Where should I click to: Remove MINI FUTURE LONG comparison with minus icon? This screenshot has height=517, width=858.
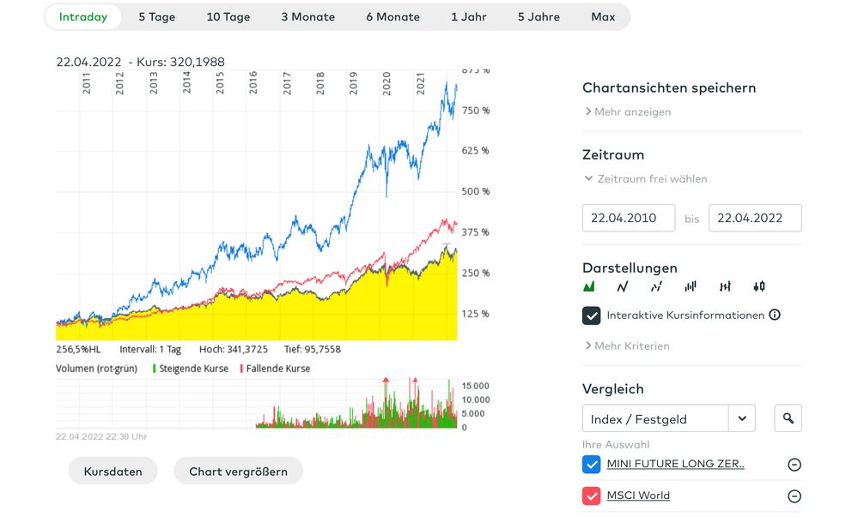794,465
